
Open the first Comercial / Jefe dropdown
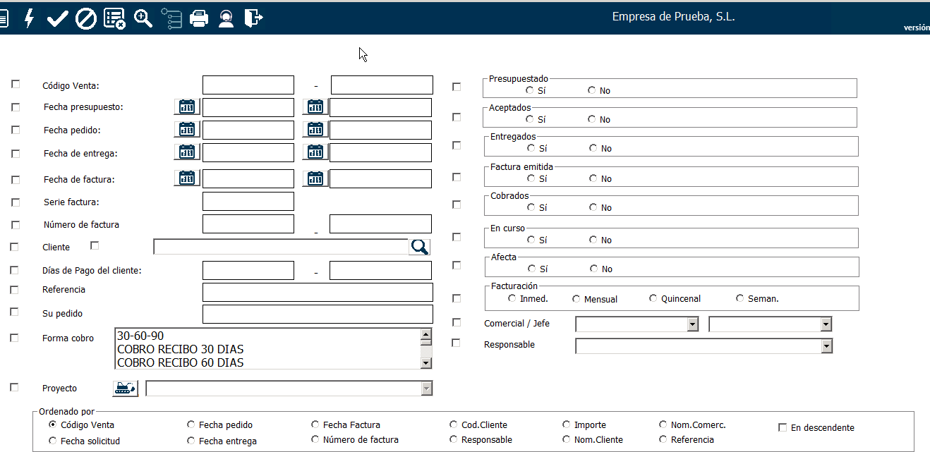coord(693,324)
